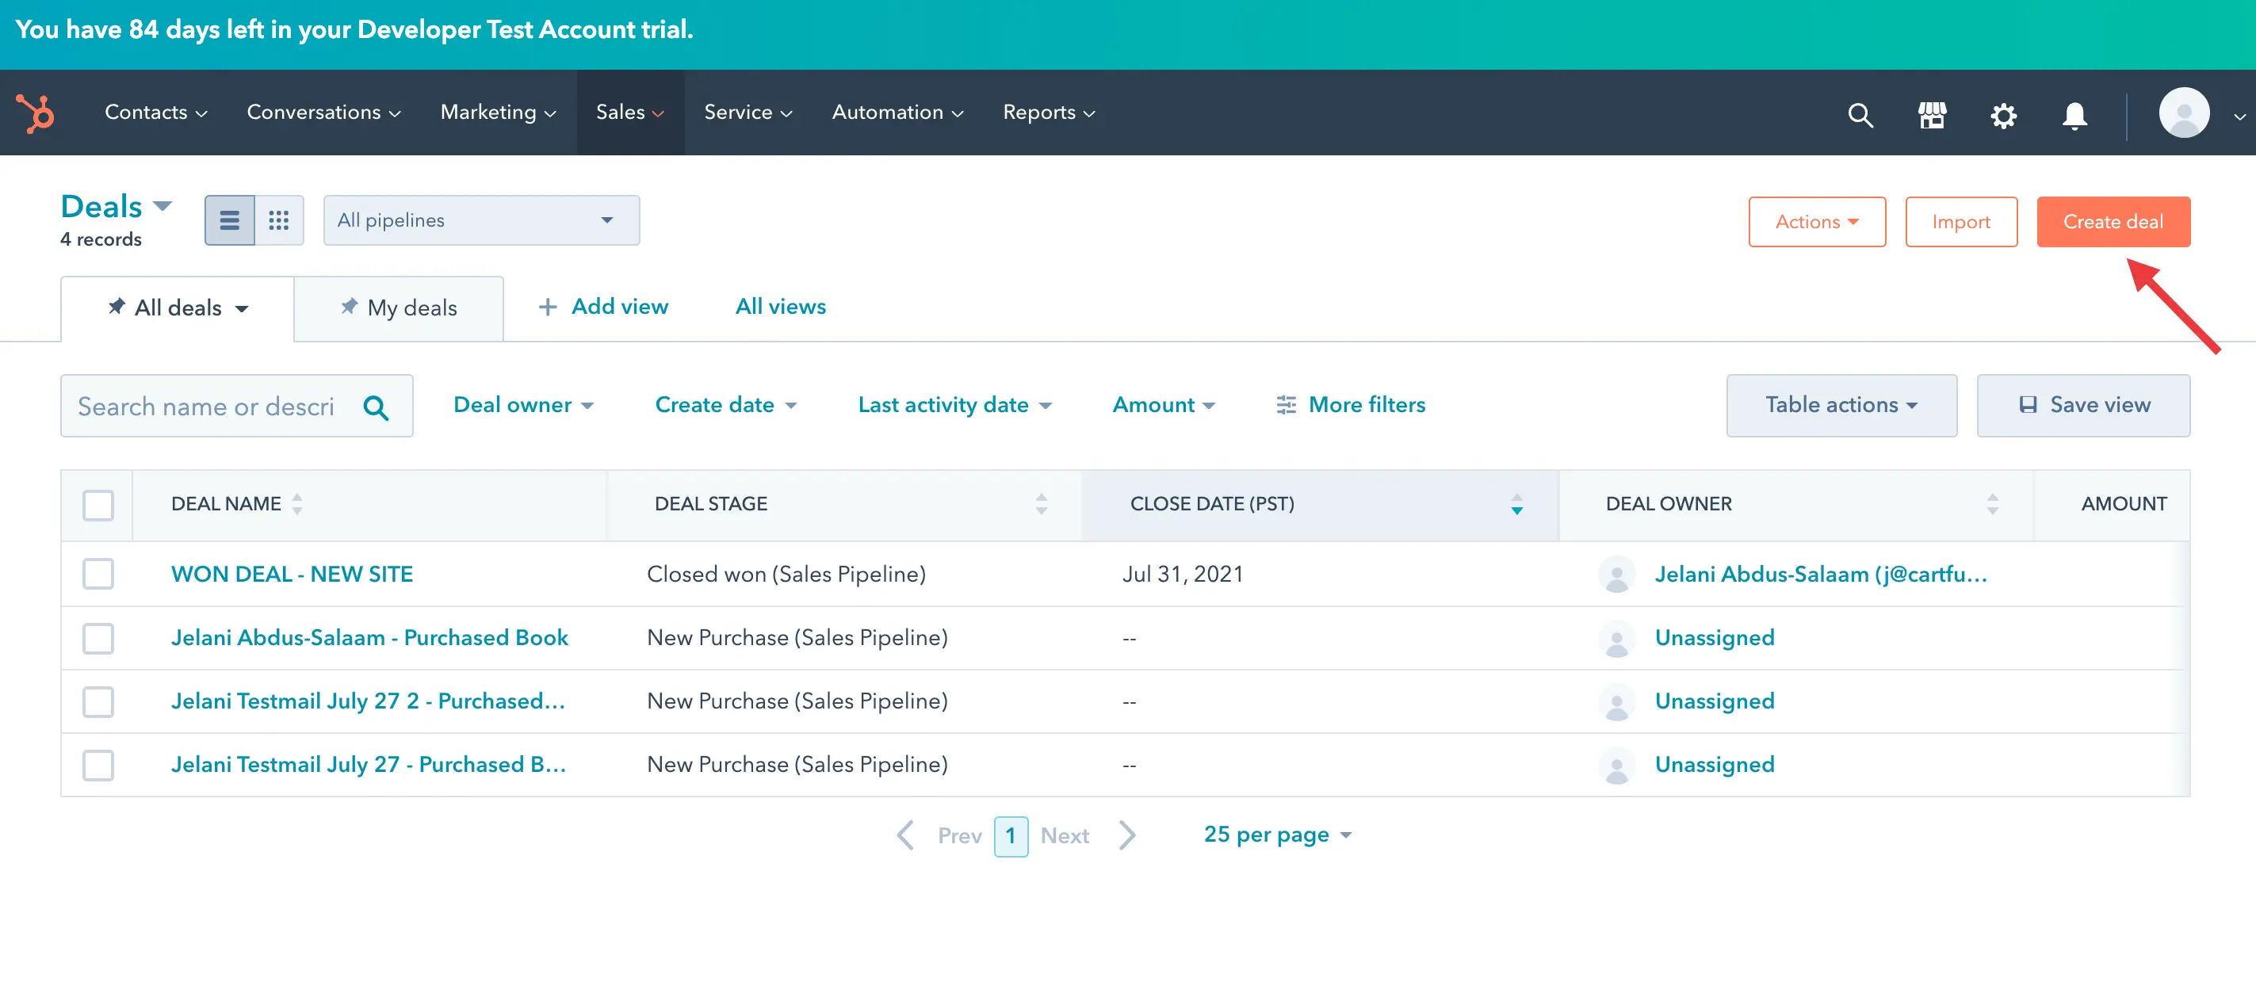Click the All deals tab caret
2256x997 pixels.
pos(242,309)
